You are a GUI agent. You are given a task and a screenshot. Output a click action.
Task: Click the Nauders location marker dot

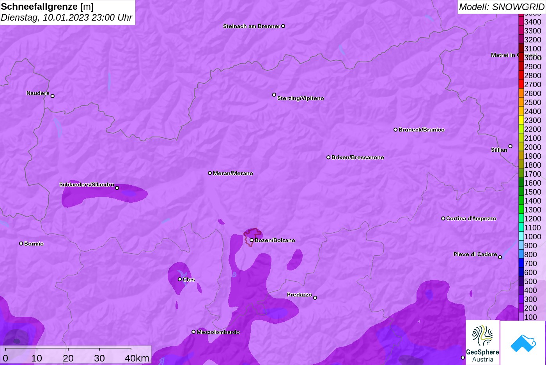tap(53, 96)
